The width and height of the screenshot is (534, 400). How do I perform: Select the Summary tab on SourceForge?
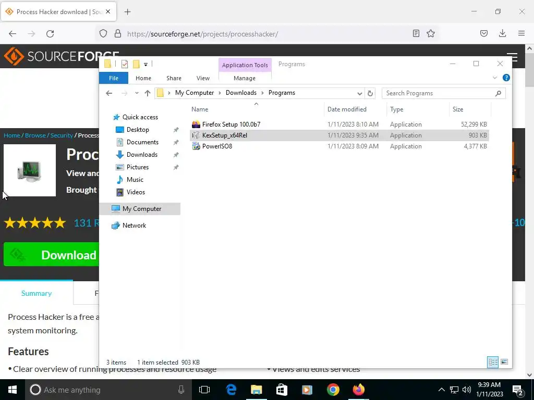click(37, 293)
